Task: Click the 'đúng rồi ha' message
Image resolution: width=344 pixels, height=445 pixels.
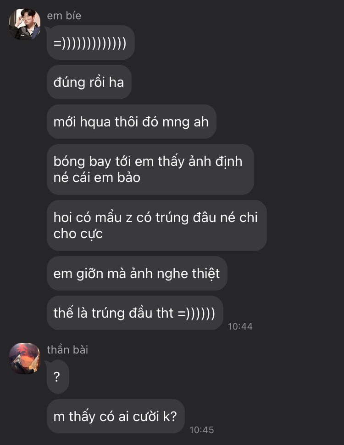Action: point(89,82)
